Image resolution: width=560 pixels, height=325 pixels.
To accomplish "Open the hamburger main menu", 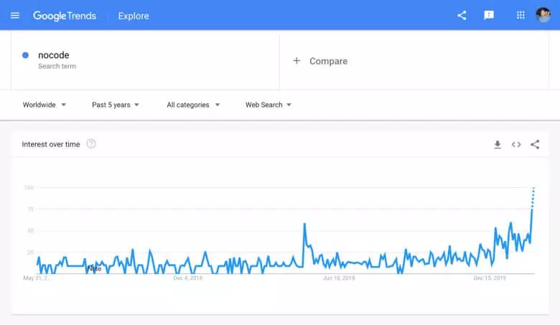I will [15, 15].
